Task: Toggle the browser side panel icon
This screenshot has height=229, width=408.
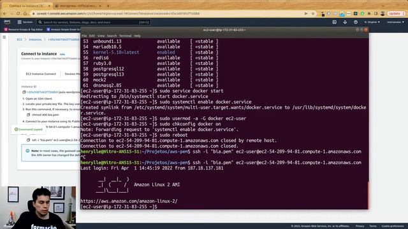Action: [x=375, y=13]
